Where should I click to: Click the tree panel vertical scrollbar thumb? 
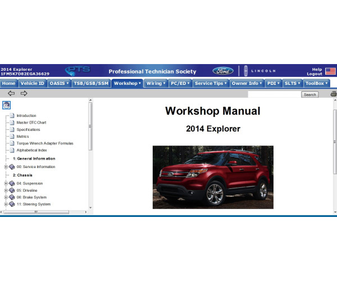pos(90,126)
